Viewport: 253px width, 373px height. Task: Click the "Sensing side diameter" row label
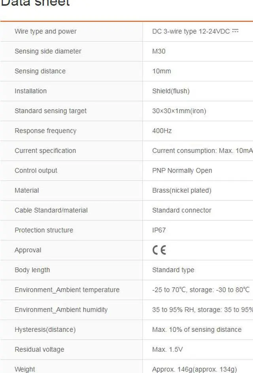[x=48, y=51]
